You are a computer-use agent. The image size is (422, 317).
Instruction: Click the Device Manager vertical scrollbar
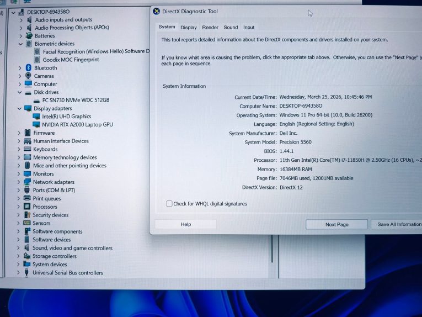click(x=272, y=249)
